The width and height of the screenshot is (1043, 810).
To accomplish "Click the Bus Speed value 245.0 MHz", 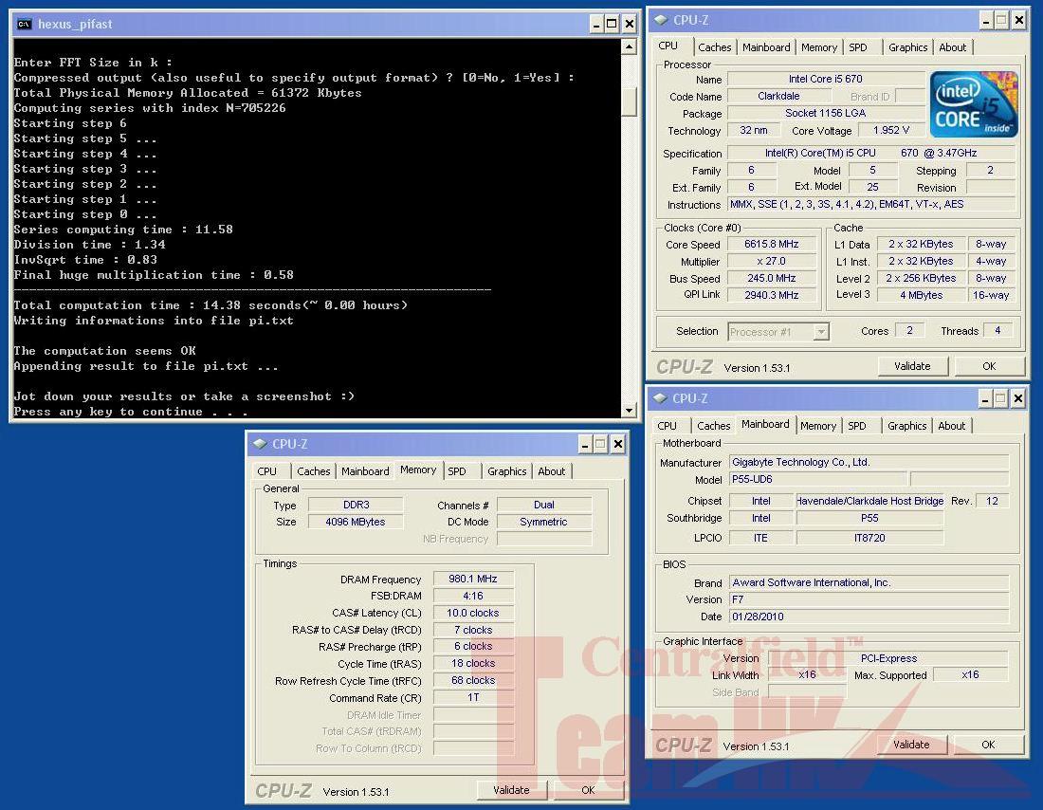I will pyautogui.click(x=771, y=278).
